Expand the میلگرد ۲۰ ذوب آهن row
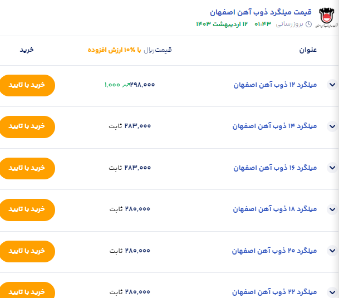The height and width of the screenshot is (298, 339). (x=332, y=251)
